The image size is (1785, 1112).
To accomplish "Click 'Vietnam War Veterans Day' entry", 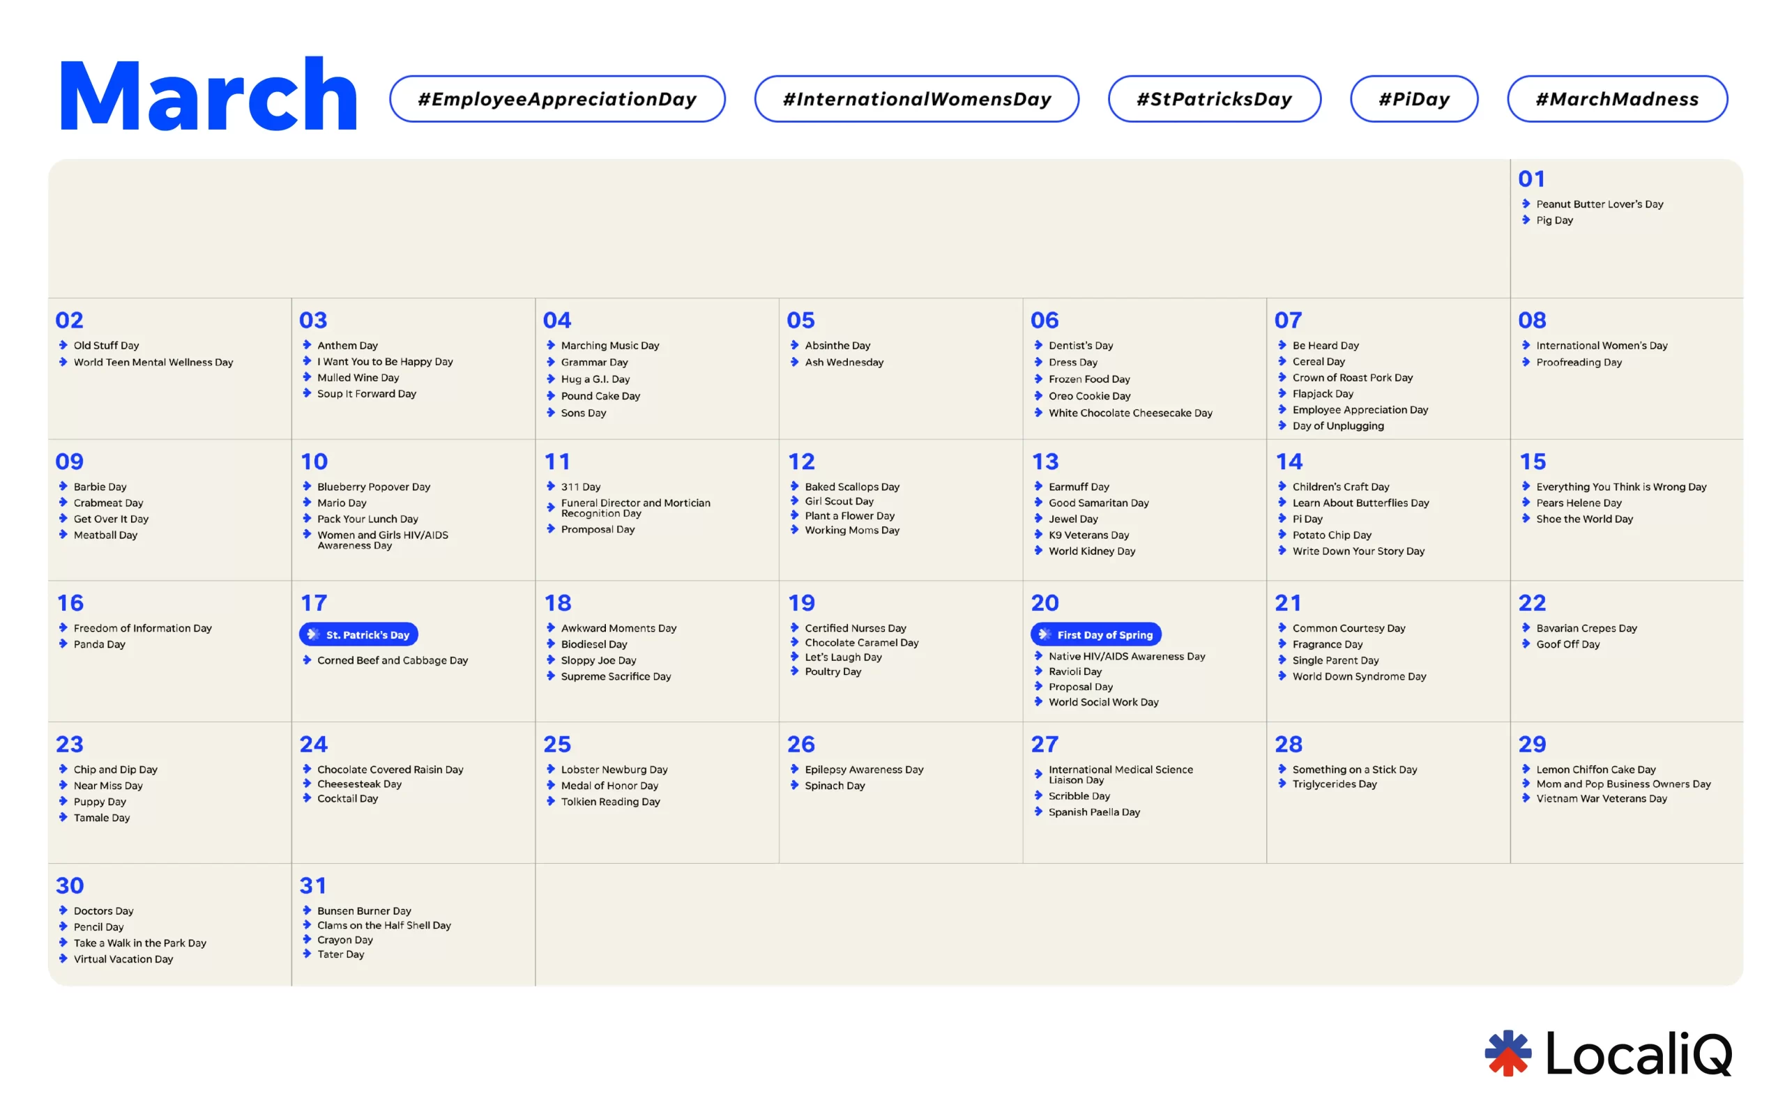I will [x=1601, y=798].
